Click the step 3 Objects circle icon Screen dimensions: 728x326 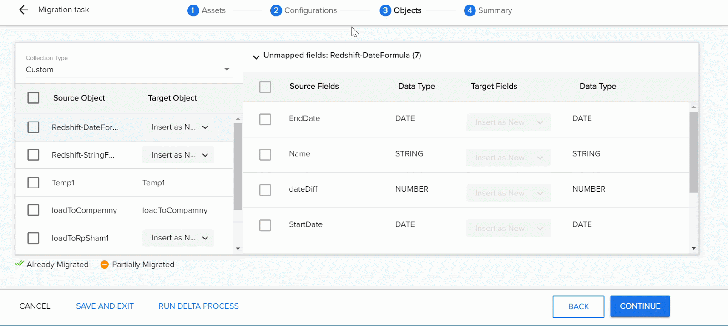coord(385,10)
